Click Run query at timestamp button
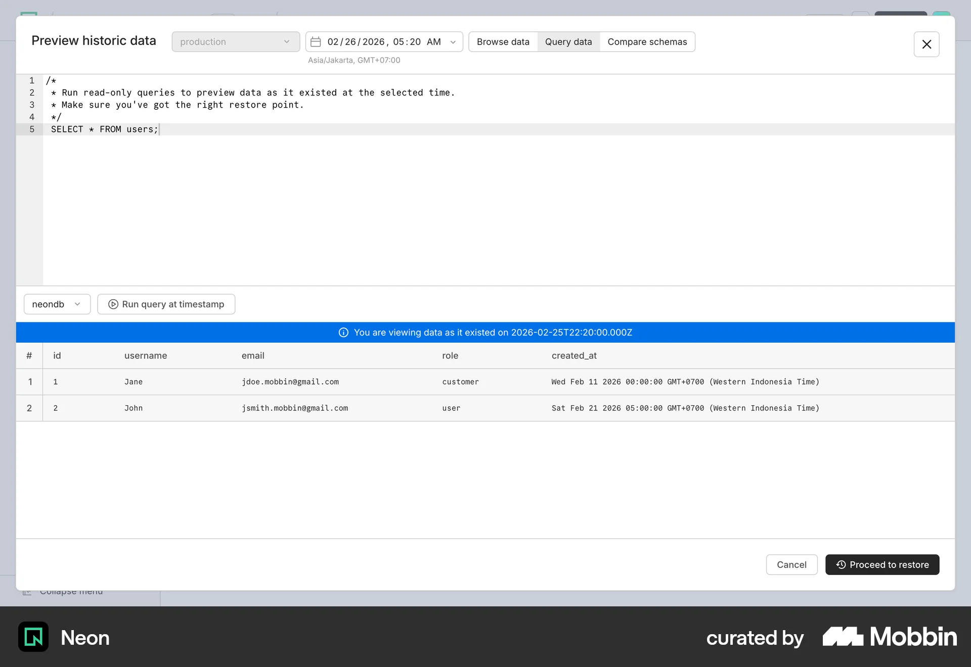This screenshot has width=971, height=667. point(166,304)
